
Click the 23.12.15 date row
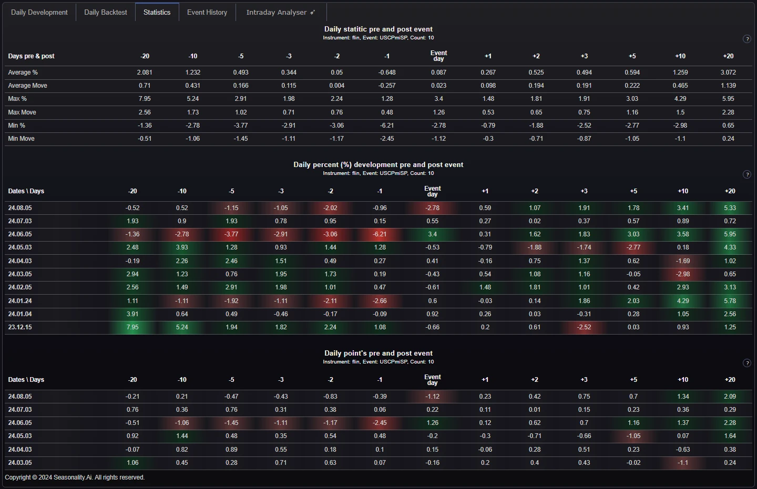coord(20,327)
